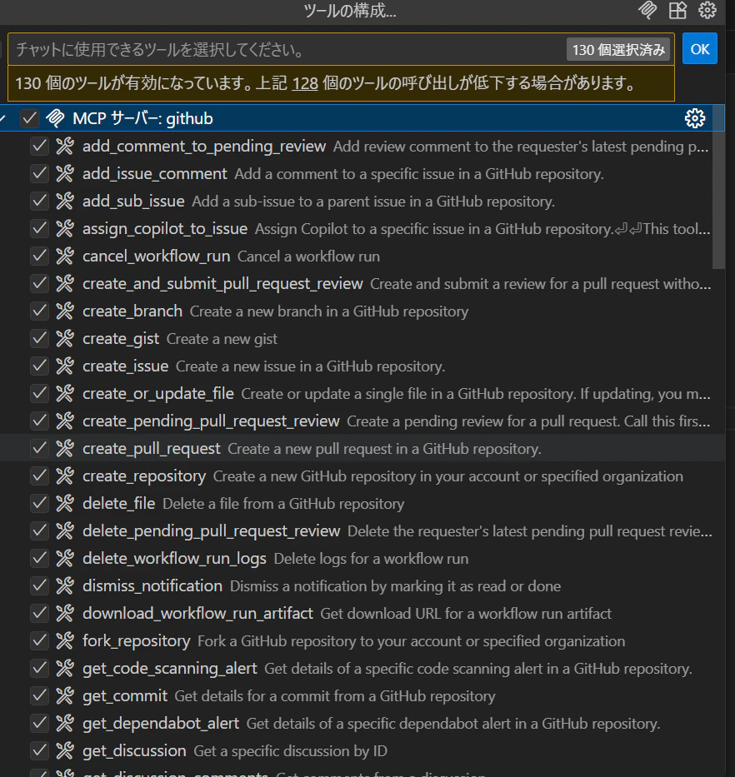The image size is (735, 777).
Task: Click tool icon beside create_gist
Action: (x=65, y=338)
